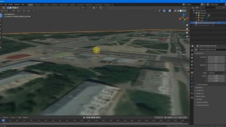
Task: Select EXPORT_GOOGLE_SAT_WM in outliner
Action: coord(206,23)
